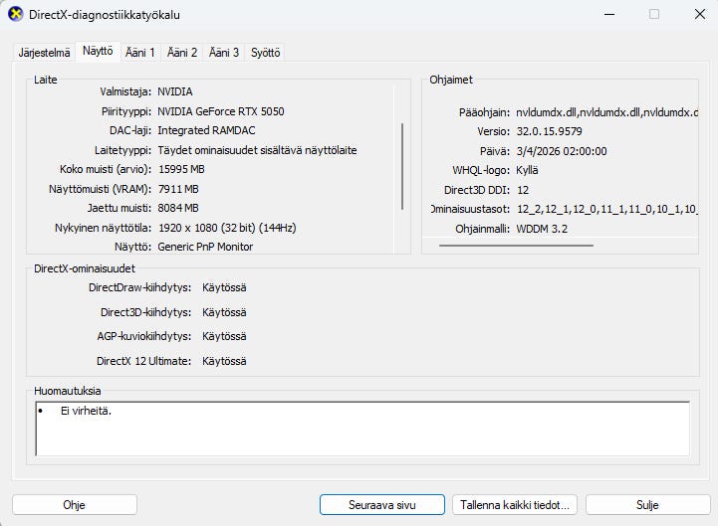Click the Näyttömuisti (VRAM) label

coord(100,189)
